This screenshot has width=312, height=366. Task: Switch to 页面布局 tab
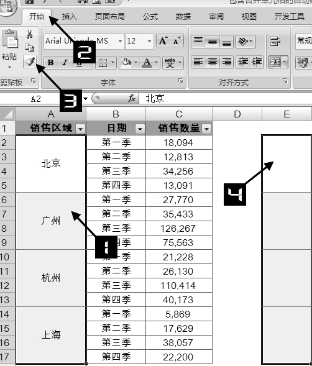pyautogui.click(x=110, y=17)
